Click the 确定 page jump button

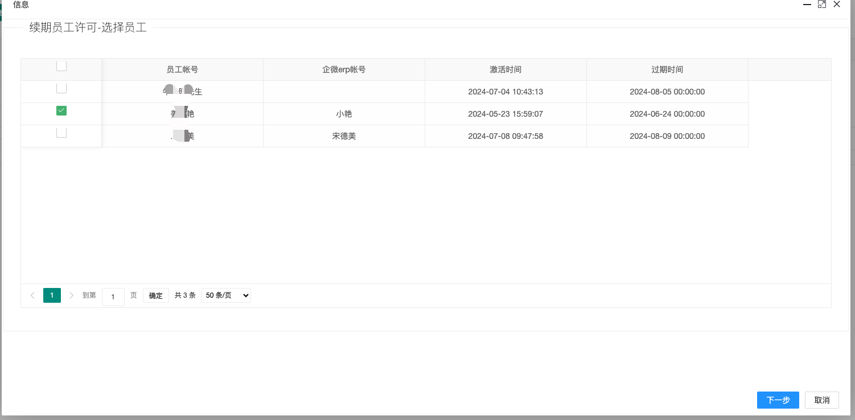coord(155,296)
